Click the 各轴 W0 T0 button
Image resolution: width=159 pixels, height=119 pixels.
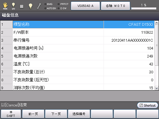coord(115,6)
